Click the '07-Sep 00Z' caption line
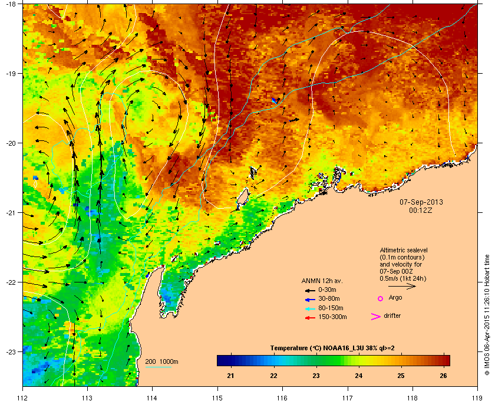Screen dimensions: 495x401 [x=396, y=271]
